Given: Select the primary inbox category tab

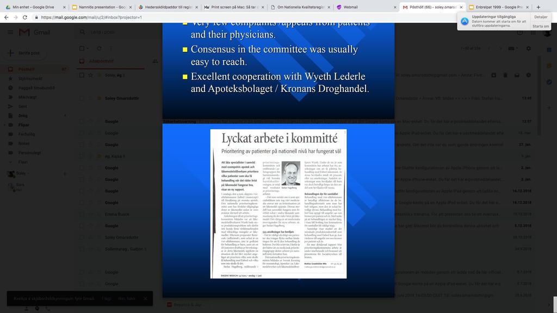Looking at the screenshot, I should coord(111,61).
